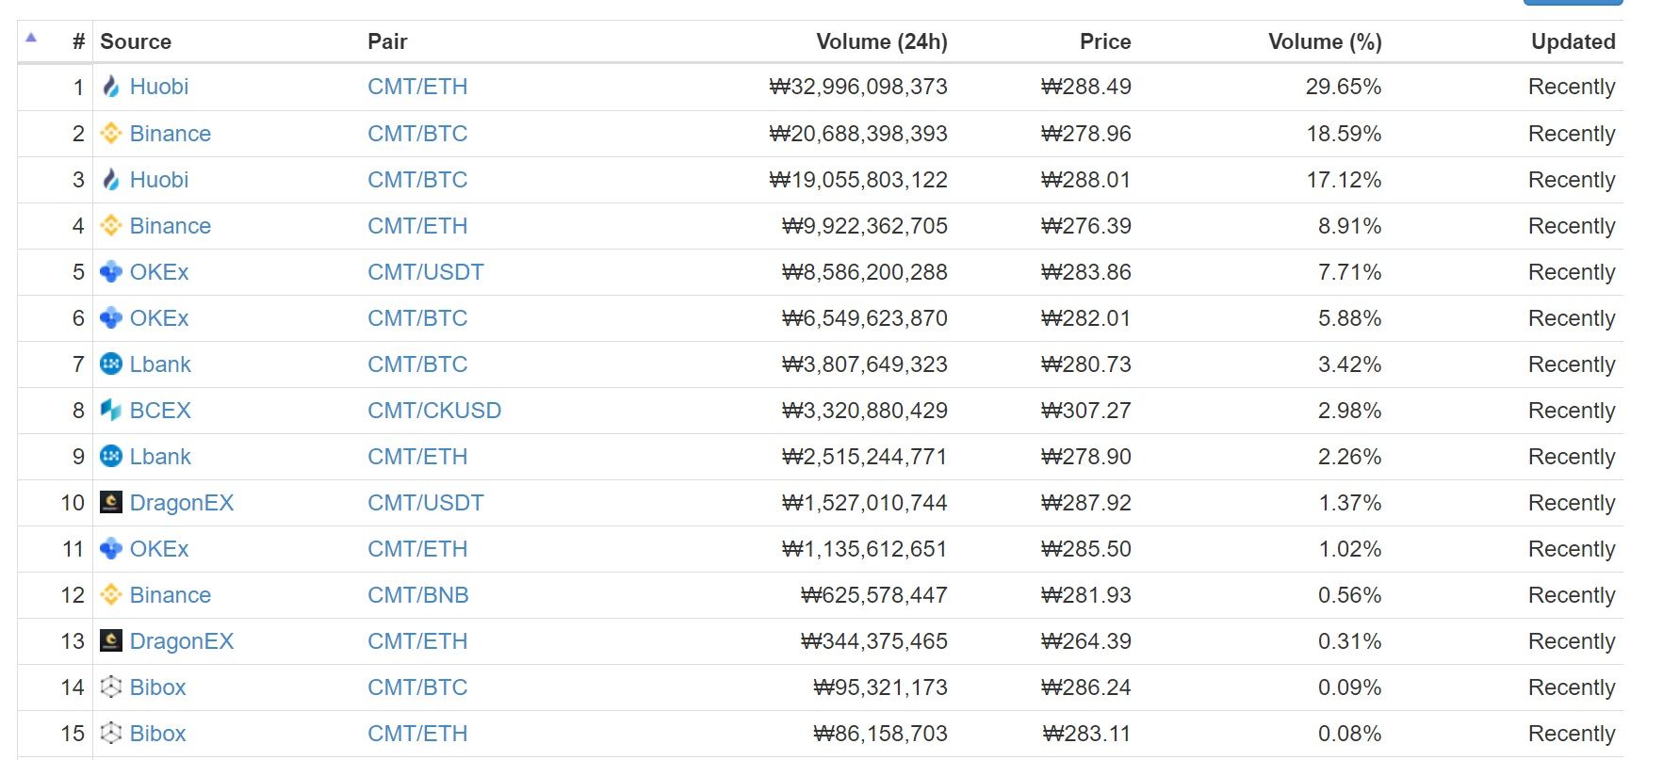The height and width of the screenshot is (760, 1663).
Task: Open the Bibox link in row 14
Action: (x=158, y=687)
